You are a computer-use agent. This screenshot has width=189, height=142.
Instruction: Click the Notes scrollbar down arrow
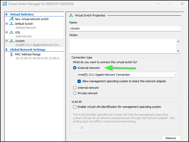pos(178,51)
